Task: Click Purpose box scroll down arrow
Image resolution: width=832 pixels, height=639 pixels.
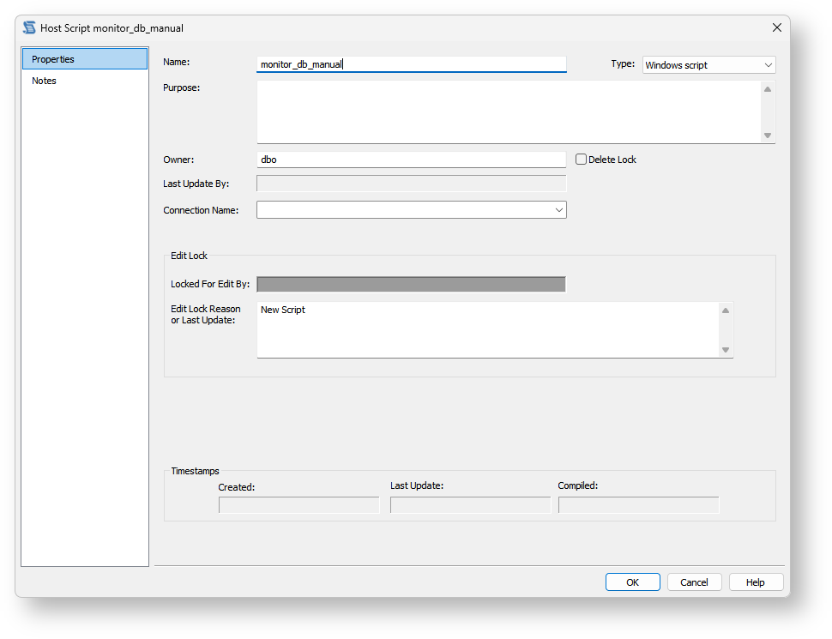Action: click(768, 136)
